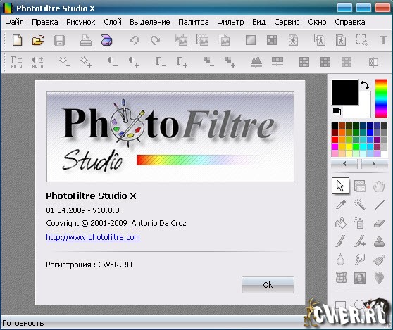Screen dimensions: 393x330
Task: Open the Выделение menu
Action: point(149,22)
